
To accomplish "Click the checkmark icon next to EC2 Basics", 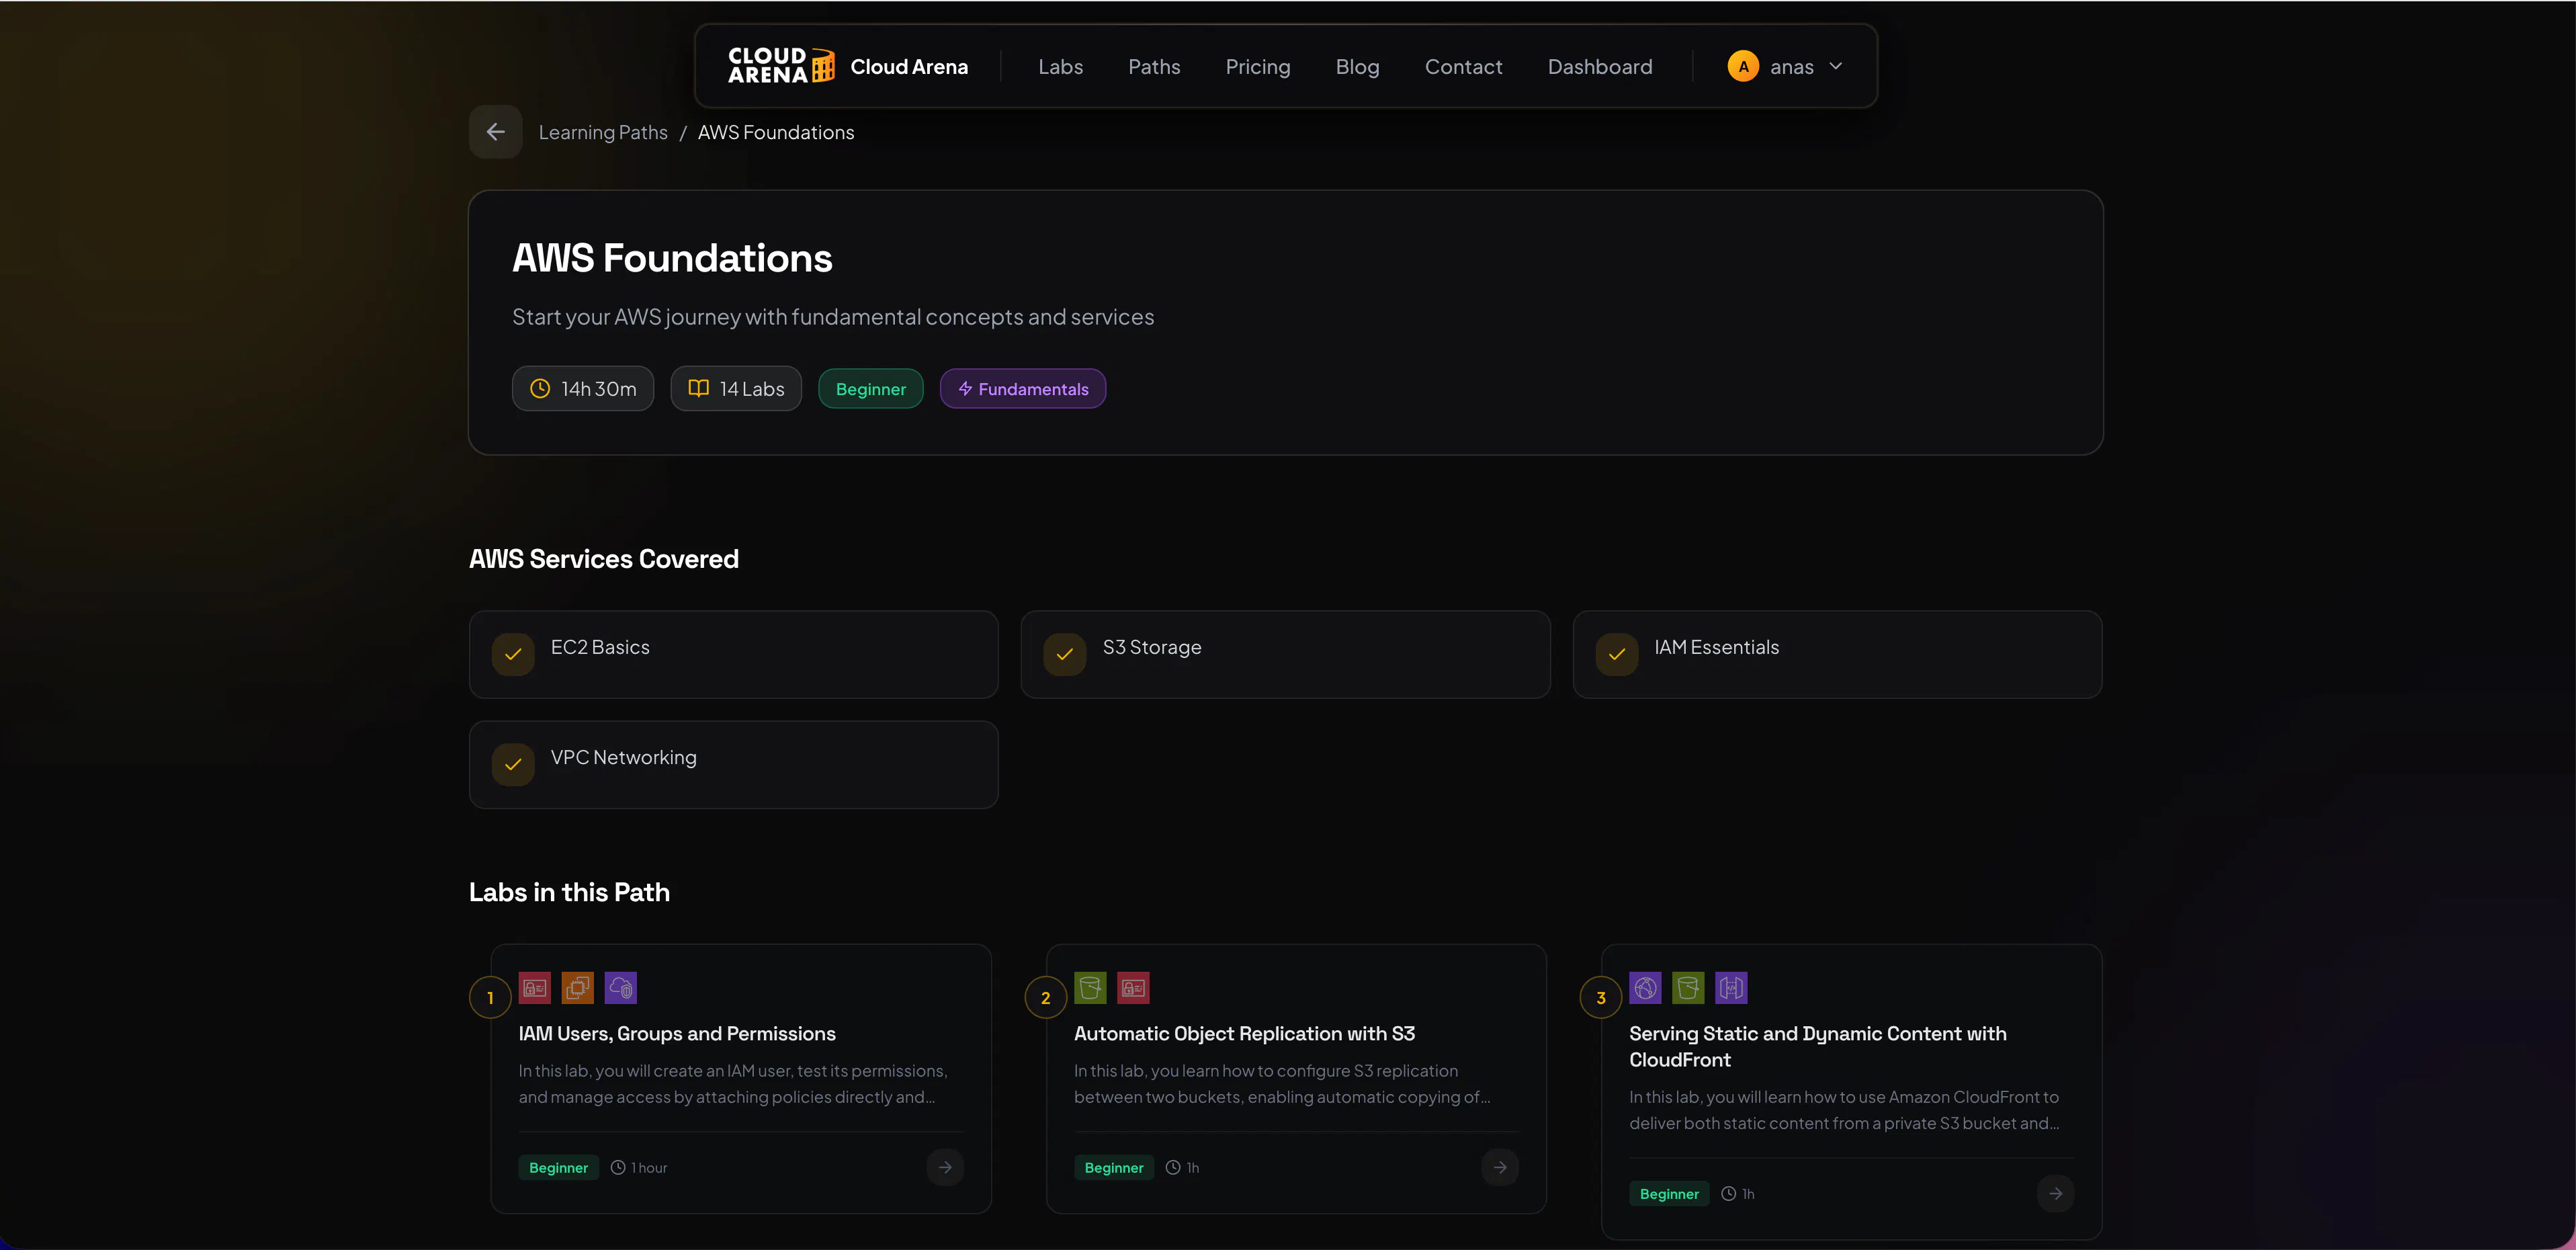I will (513, 654).
